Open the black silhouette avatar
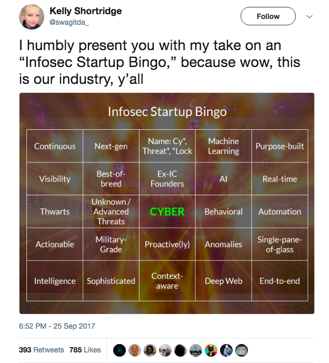 click(181, 350)
